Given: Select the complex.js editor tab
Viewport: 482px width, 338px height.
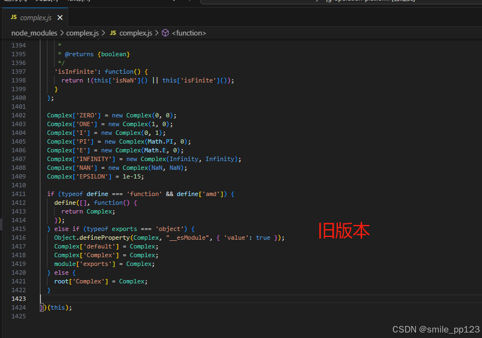Looking at the screenshot, I should pos(35,17).
